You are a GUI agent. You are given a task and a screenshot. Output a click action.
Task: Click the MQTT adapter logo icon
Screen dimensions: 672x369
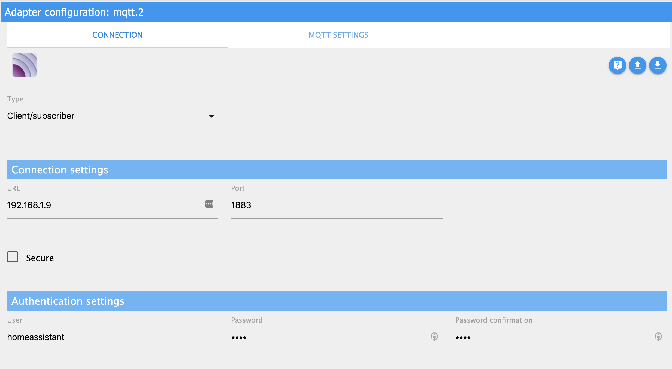click(25, 65)
